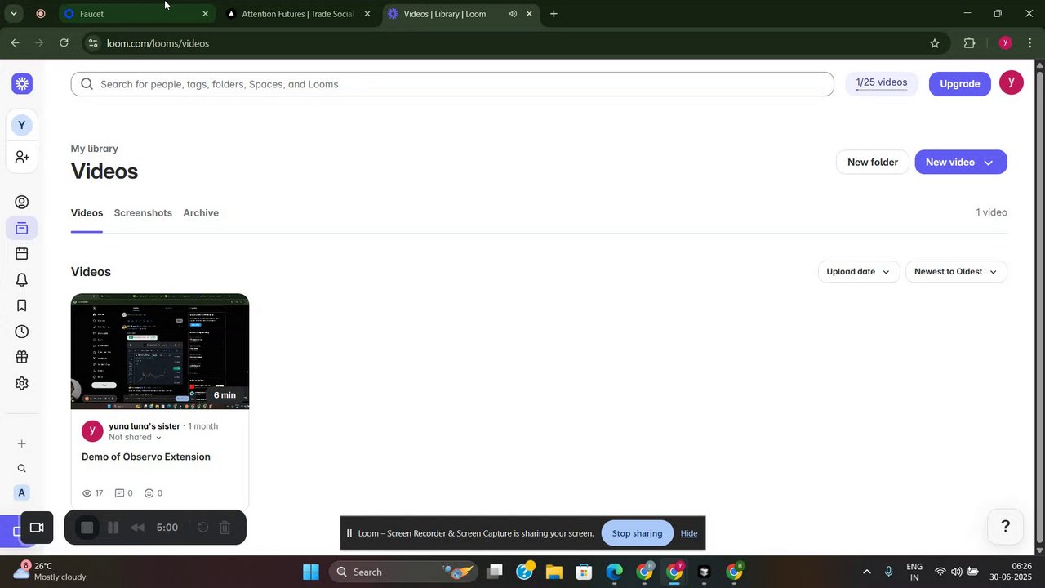The height and width of the screenshot is (588, 1045).
Task: Open the Loom home logo
Action: pos(22,83)
